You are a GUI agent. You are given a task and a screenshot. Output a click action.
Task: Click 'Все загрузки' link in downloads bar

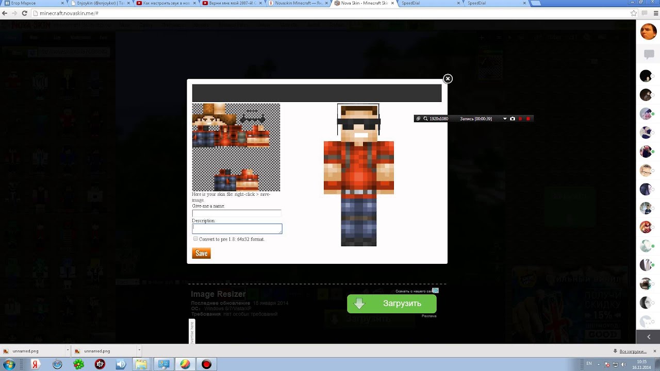pos(633,351)
